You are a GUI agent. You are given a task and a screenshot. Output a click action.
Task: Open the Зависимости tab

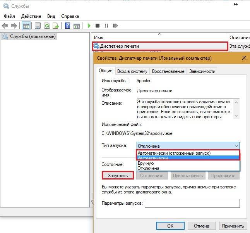point(202,71)
